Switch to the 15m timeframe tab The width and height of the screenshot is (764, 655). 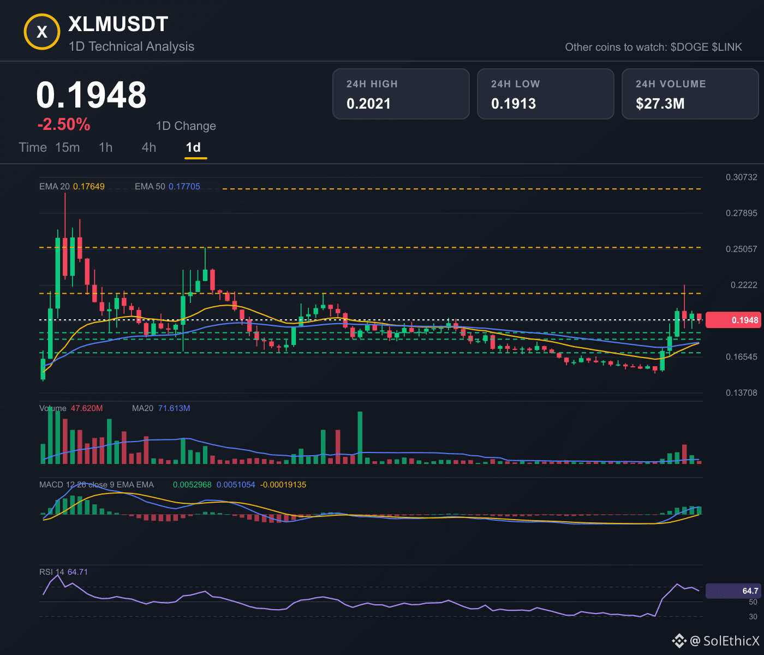coord(68,147)
